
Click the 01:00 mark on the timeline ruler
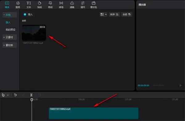point(128,100)
